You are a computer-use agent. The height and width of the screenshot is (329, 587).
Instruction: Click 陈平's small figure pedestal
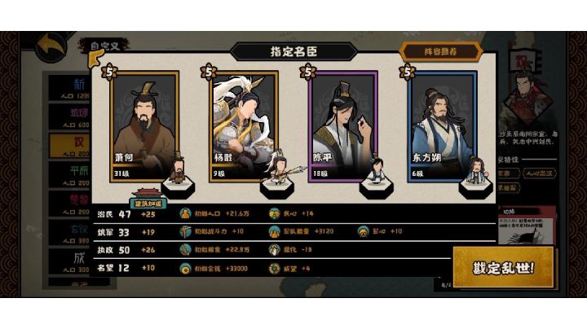(376, 187)
